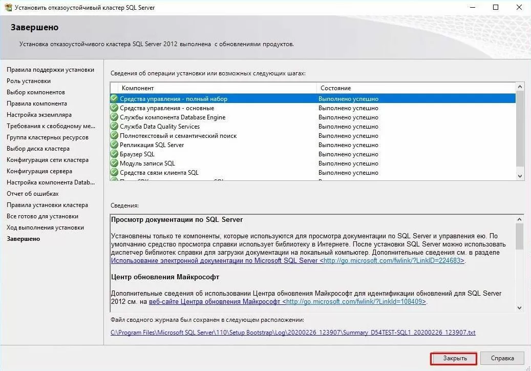The width and height of the screenshot is (531, 371).
Task: Click step Конфигурация сервера
Action: 39,171
